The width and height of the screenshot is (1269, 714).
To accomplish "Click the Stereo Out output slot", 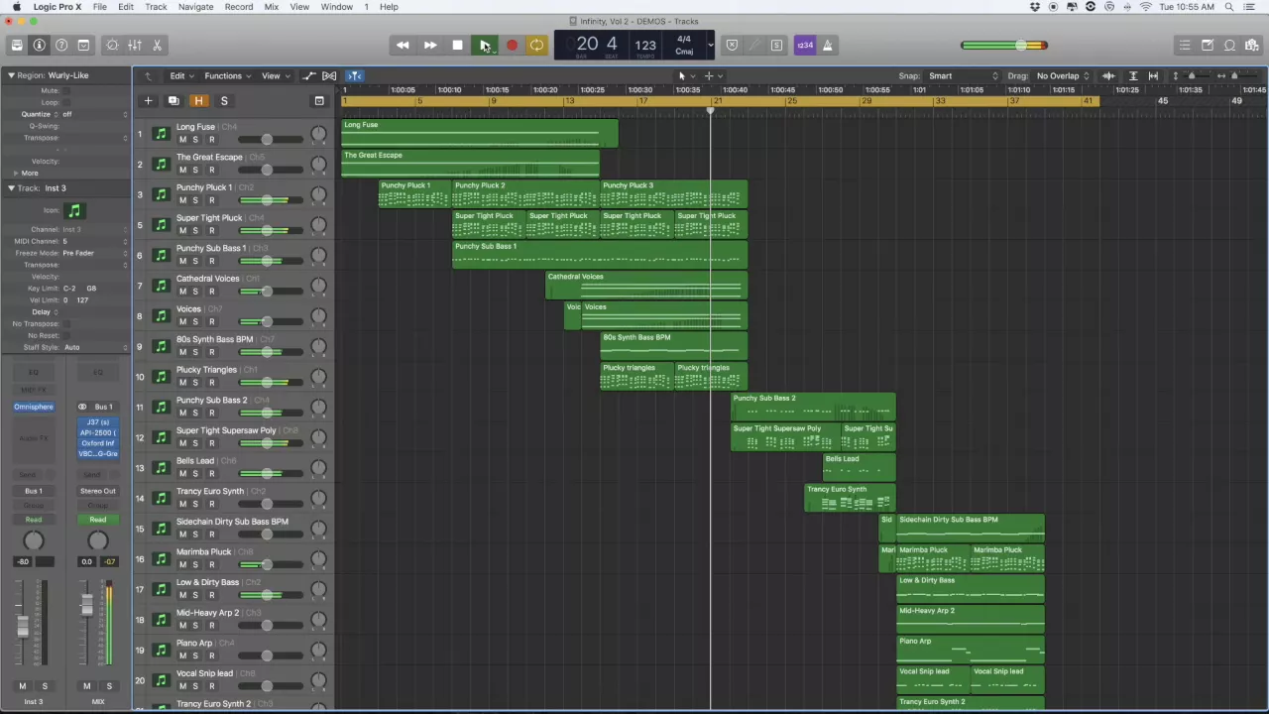I will click(x=98, y=491).
